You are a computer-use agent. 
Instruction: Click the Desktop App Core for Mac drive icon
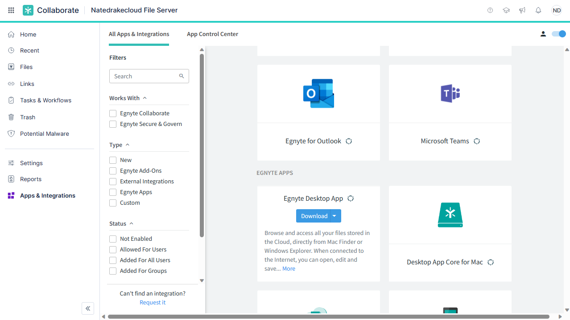click(x=450, y=215)
